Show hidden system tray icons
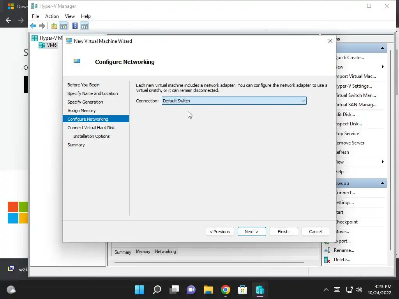Viewport: 399px width, 299px height. coord(326,290)
